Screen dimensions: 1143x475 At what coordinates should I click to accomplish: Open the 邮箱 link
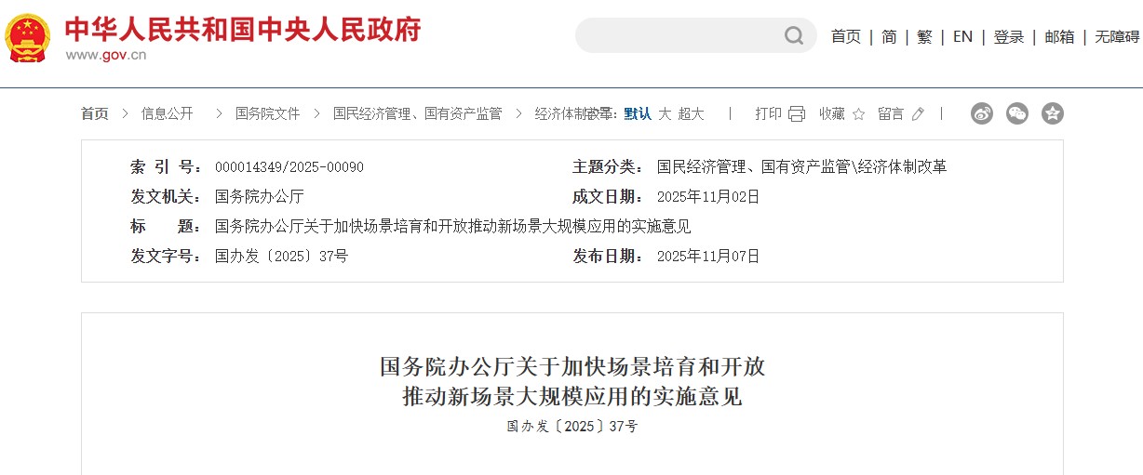pos(1059,36)
